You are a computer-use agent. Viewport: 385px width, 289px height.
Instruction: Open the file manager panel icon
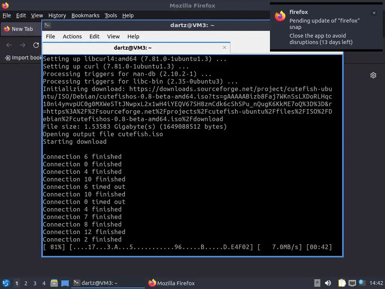click(54, 283)
